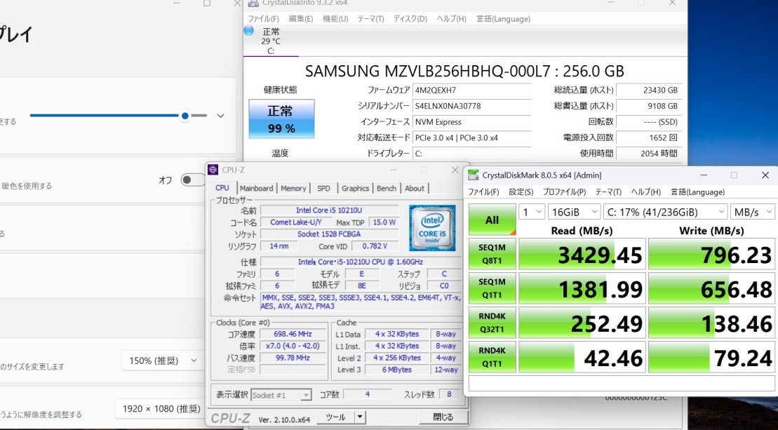Open the Bench tab in CPU-Z

(x=387, y=188)
